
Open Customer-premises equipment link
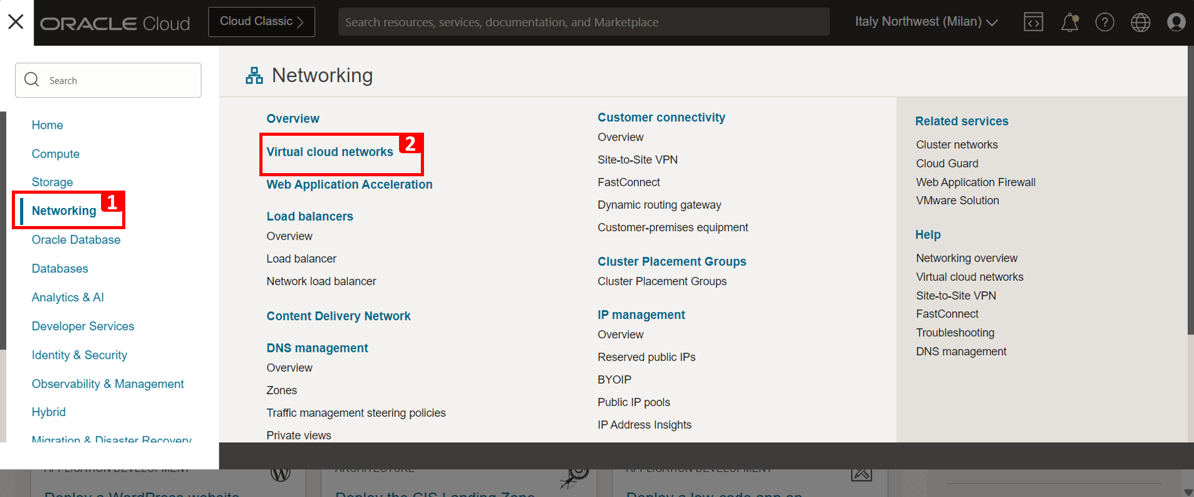point(673,227)
